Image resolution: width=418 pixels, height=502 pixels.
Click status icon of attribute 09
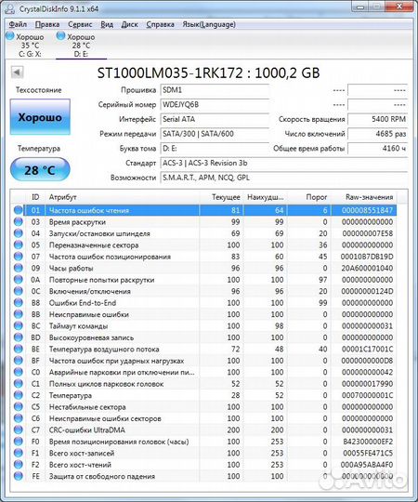click(x=19, y=268)
